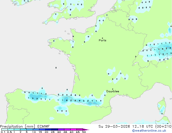The width and height of the screenshot is (172, 133).
Task: Click the legend value '0.1'
Action: coord(3,132)
